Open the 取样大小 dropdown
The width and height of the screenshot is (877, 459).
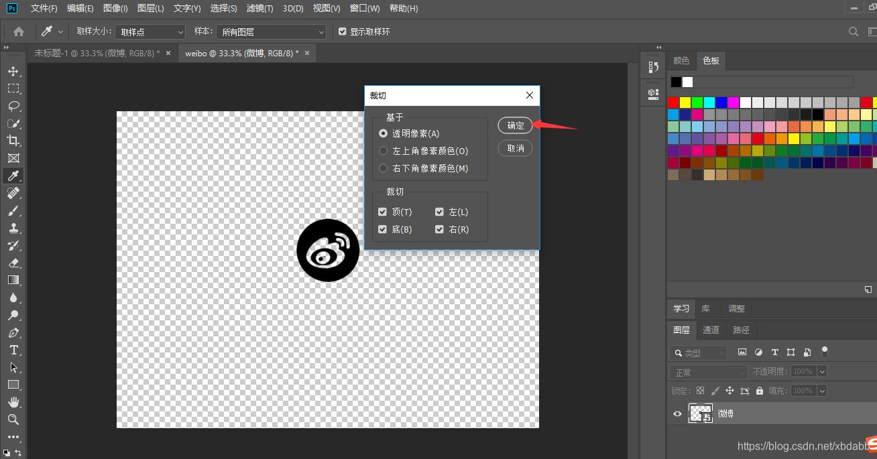[150, 31]
